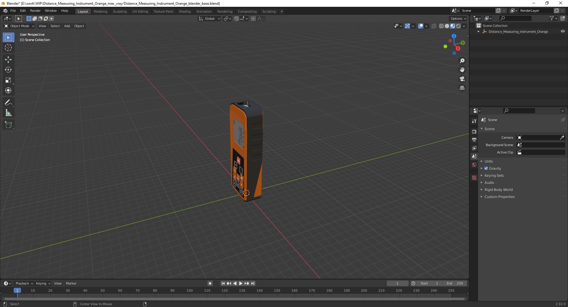Screen dimensions: 568x307
Task: Choose the Rotate tool
Action: (x=8, y=70)
